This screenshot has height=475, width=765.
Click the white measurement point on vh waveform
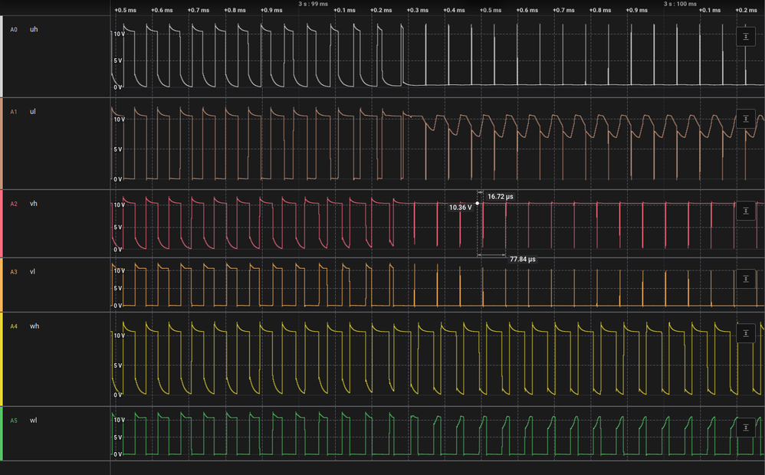(x=477, y=203)
